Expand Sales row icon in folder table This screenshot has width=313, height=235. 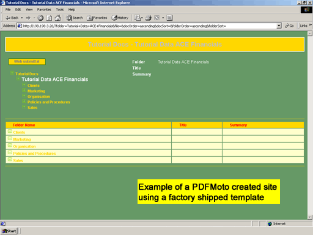coord(10,159)
